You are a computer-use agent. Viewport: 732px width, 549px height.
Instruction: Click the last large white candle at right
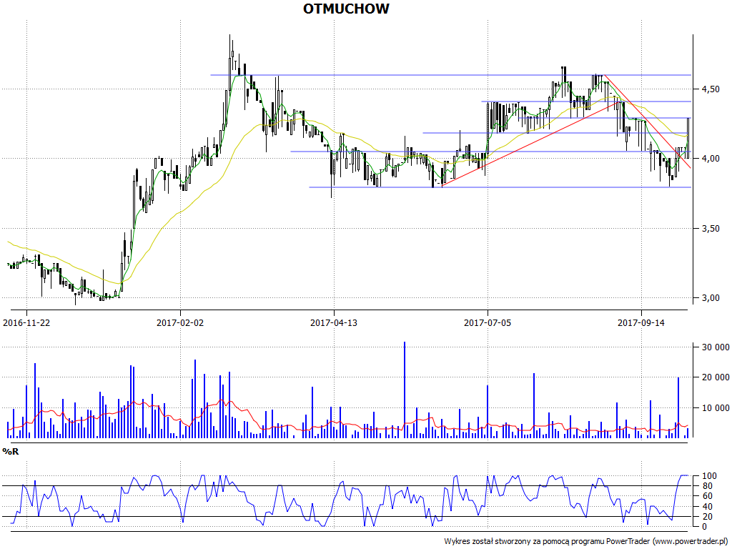click(x=688, y=138)
